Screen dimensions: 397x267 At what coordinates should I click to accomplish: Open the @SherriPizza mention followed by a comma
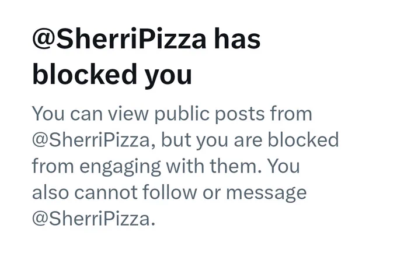tap(91, 140)
